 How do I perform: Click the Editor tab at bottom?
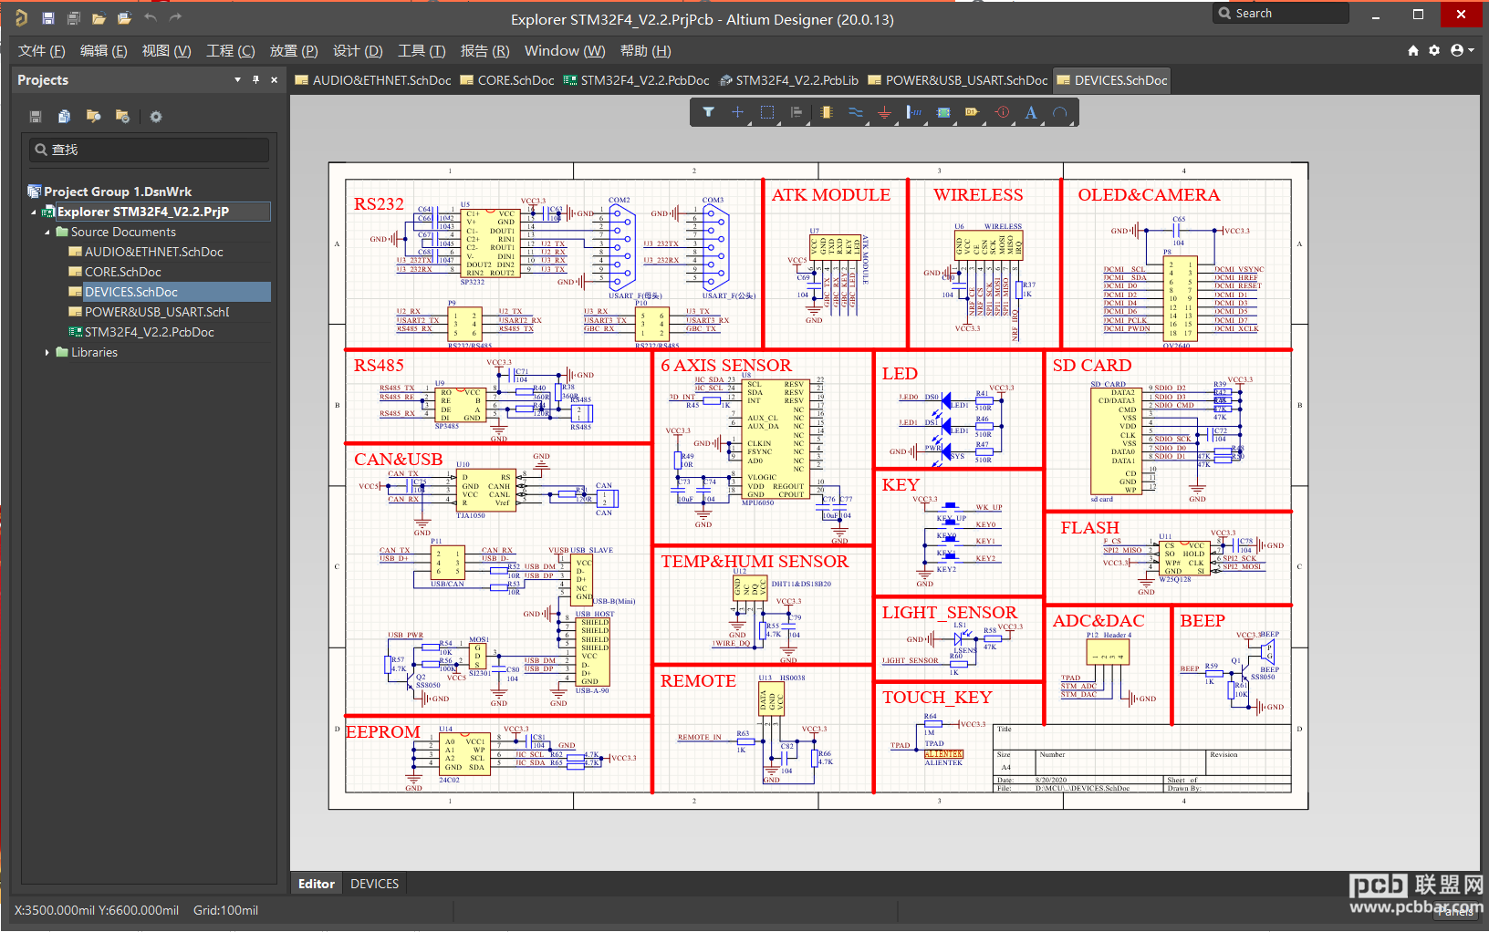coord(317,884)
